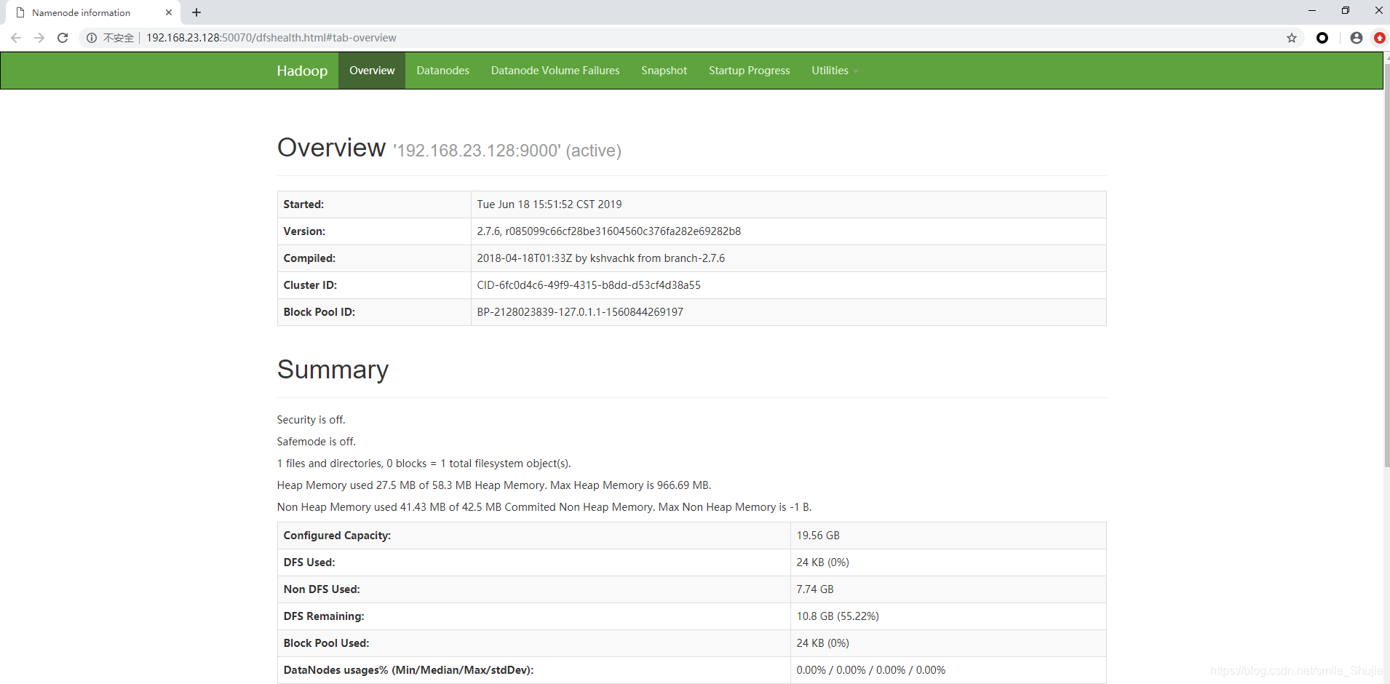Go to the Snapshot tab
This screenshot has width=1390, height=684.
(664, 71)
